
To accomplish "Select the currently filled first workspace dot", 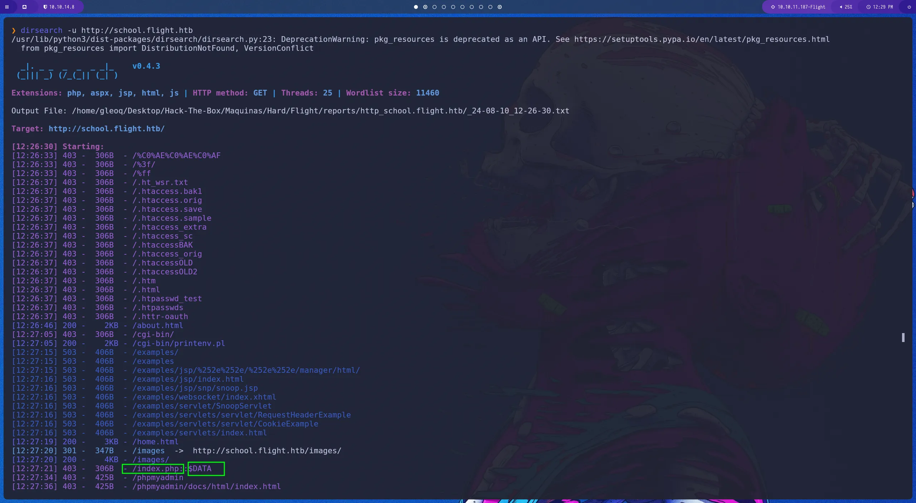I will tap(416, 7).
